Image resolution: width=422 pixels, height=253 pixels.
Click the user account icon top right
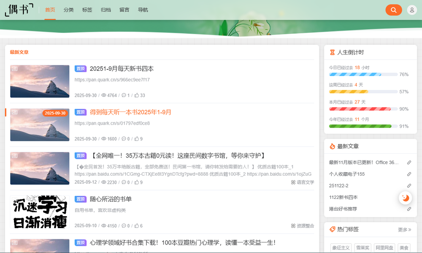411,9
